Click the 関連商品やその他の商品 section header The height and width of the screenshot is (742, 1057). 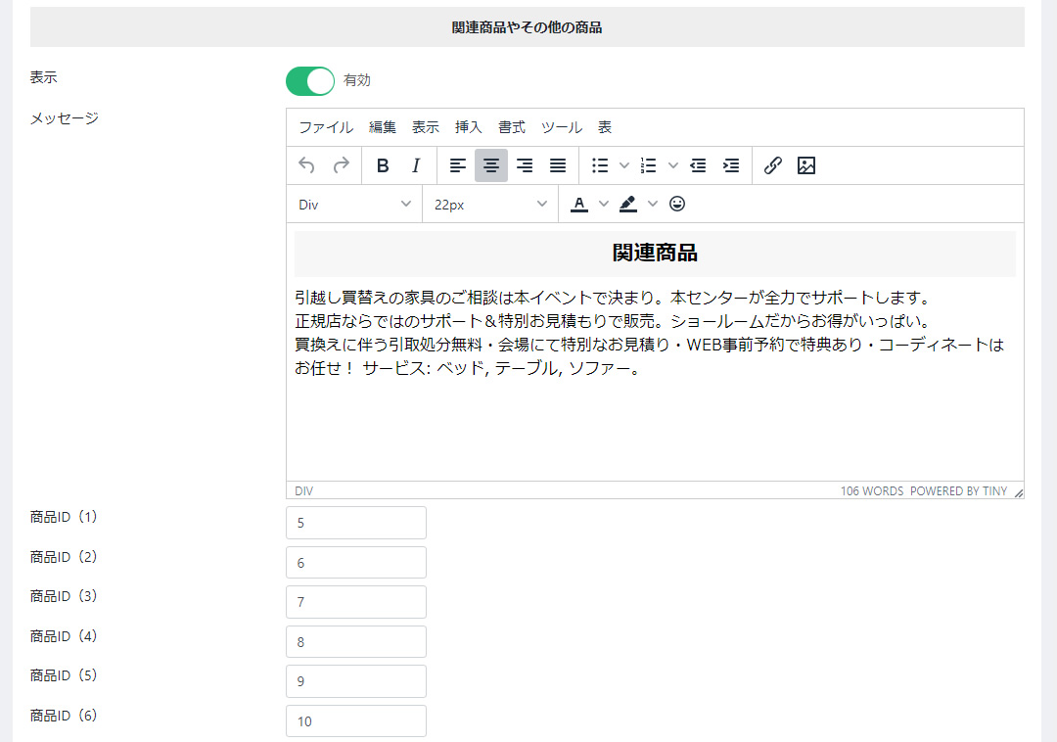pyautogui.click(x=528, y=27)
